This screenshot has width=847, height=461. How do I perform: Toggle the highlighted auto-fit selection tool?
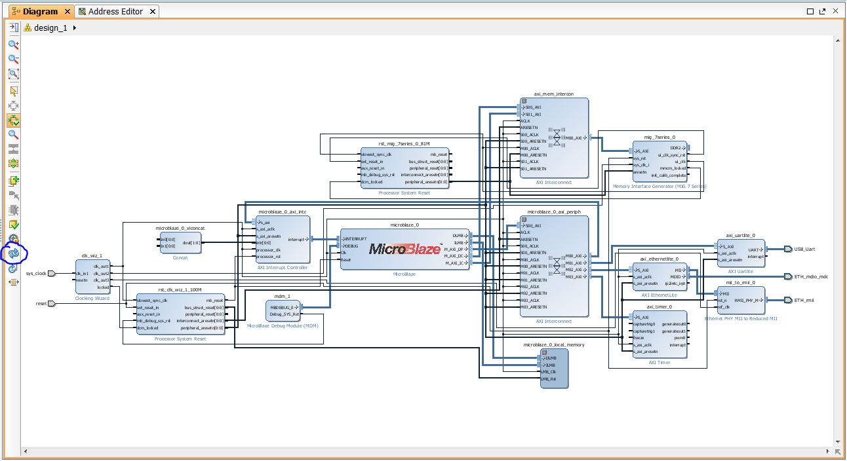point(13,120)
